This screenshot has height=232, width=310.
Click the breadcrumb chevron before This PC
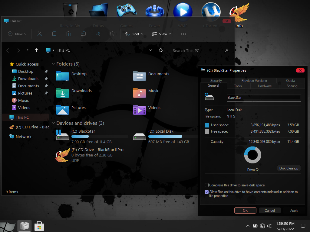coord(53,50)
